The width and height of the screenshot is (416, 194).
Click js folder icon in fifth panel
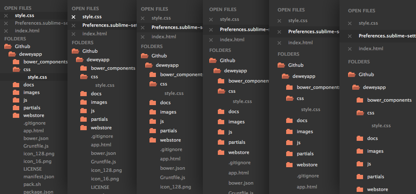[290, 143]
